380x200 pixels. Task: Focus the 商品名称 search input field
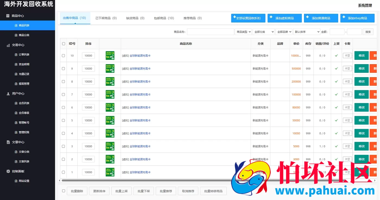point(210,32)
